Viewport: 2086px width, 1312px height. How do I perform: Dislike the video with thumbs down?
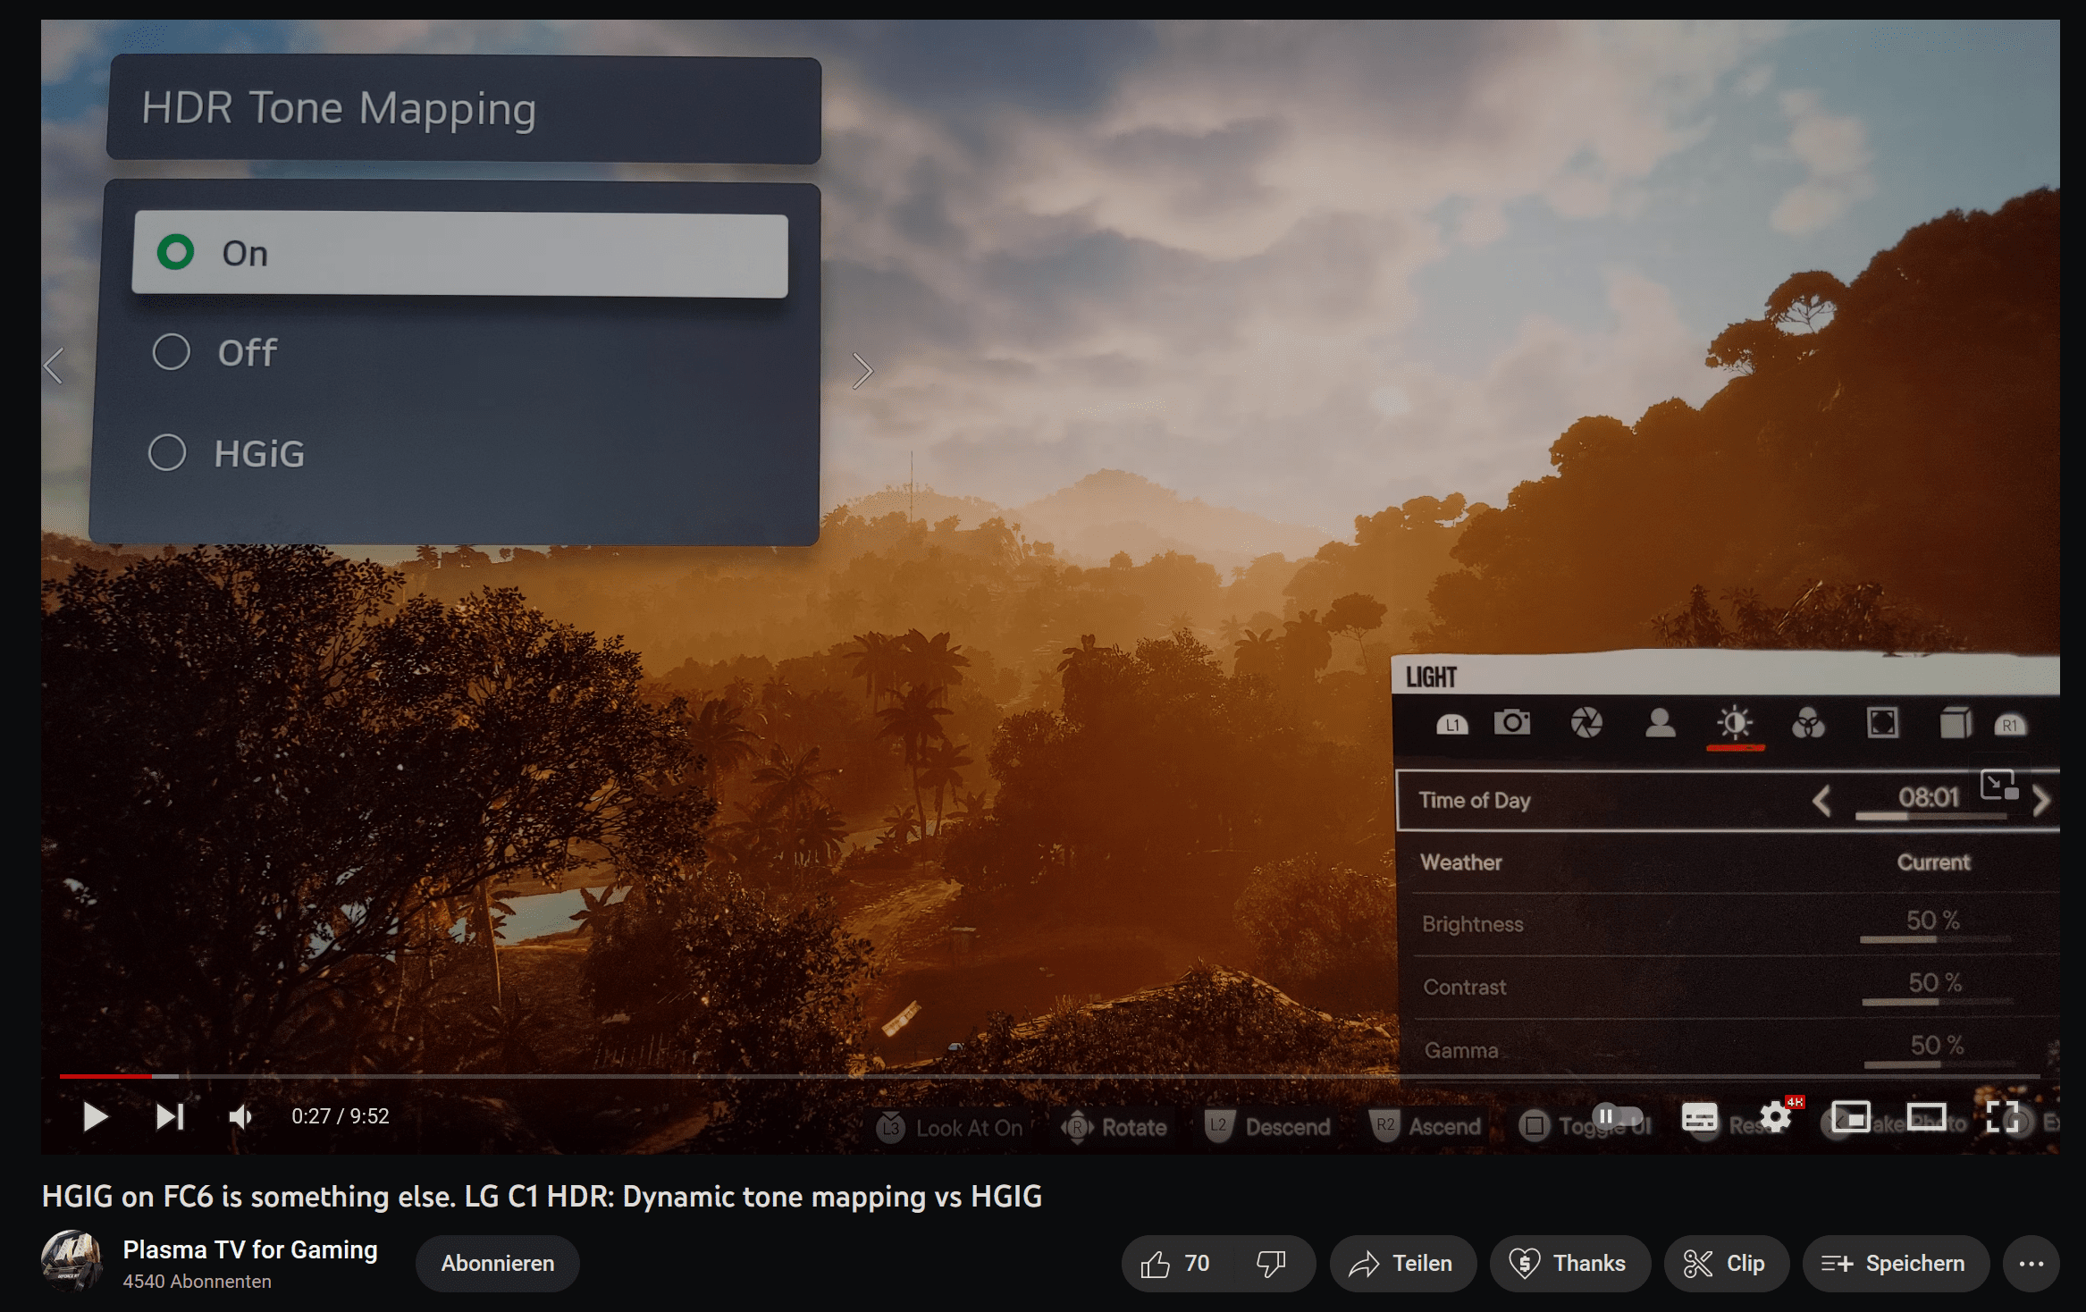1270,1263
